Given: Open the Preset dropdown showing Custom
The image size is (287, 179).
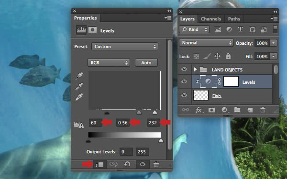Looking at the screenshot, I should [x=125, y=47].
